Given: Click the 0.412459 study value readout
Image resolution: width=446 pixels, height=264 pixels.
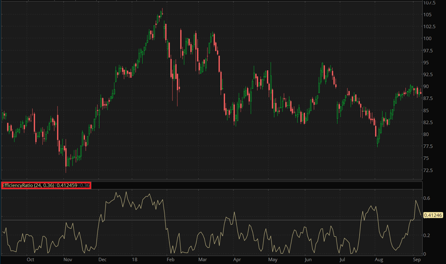Looking at the screenshot, I should 67,185.
